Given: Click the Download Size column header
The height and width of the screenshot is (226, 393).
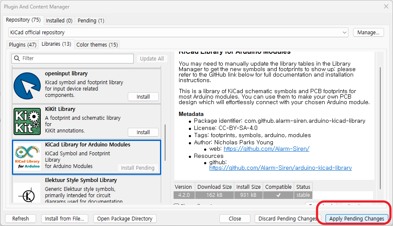Looking at the screenshot, I should coord(215,187).
